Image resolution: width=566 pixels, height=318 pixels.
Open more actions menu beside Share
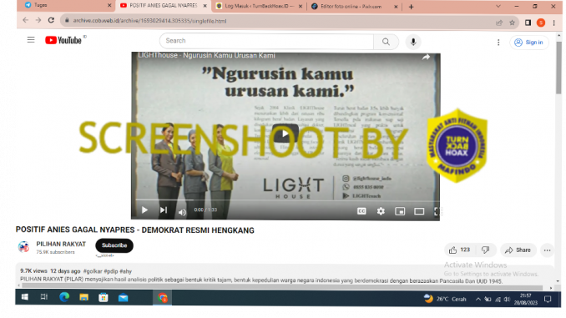[548, 250]
